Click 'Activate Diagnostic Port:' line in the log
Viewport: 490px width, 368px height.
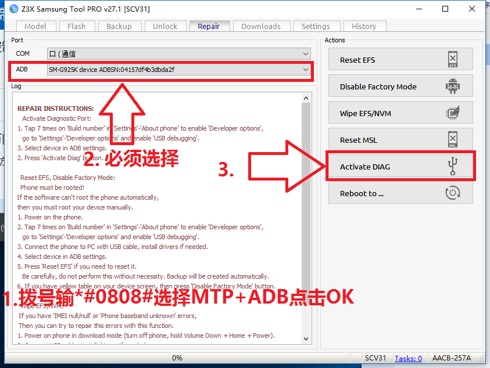tap(57, 118)
